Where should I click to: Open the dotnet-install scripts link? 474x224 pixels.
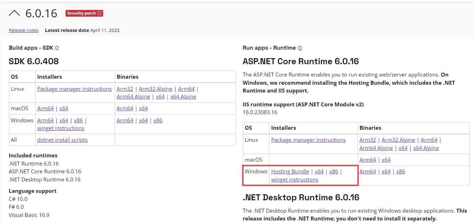62,140
